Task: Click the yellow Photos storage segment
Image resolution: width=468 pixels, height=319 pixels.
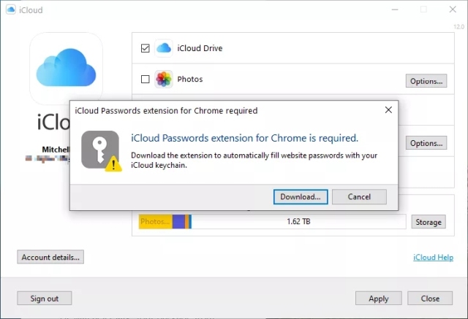Action: tap(156, 222)
